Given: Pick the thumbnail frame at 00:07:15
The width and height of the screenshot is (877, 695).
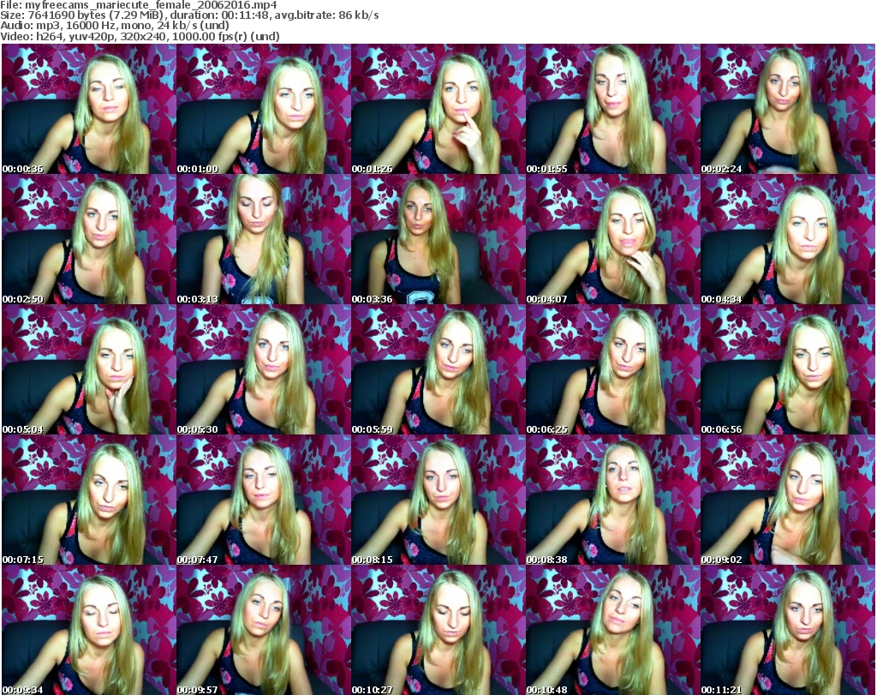Looking at the screenshot, I should [89, 500].
